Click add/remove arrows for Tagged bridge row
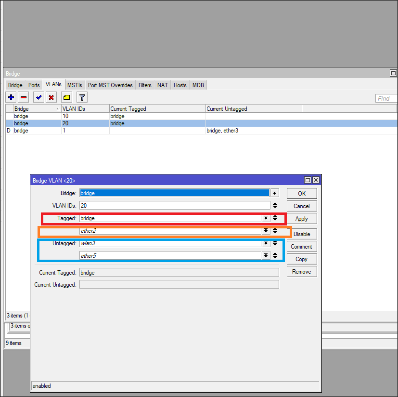Image resolution: width=398 pixels, height=397 pixels. point(275,218)
